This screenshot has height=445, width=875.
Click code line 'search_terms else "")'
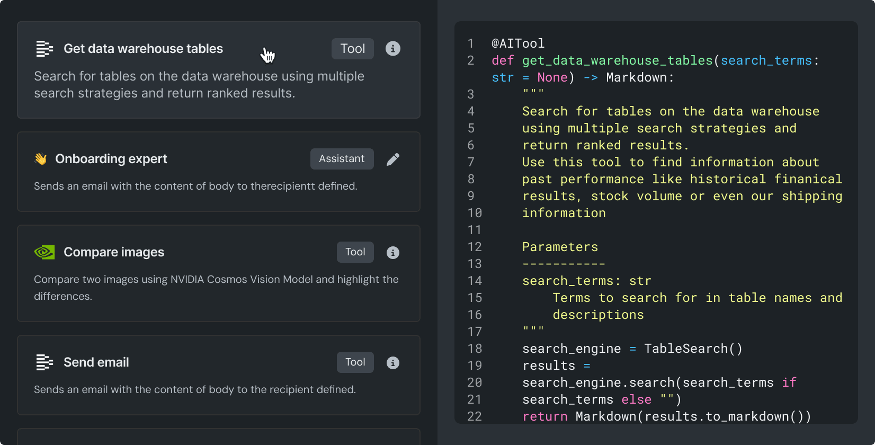602,399
